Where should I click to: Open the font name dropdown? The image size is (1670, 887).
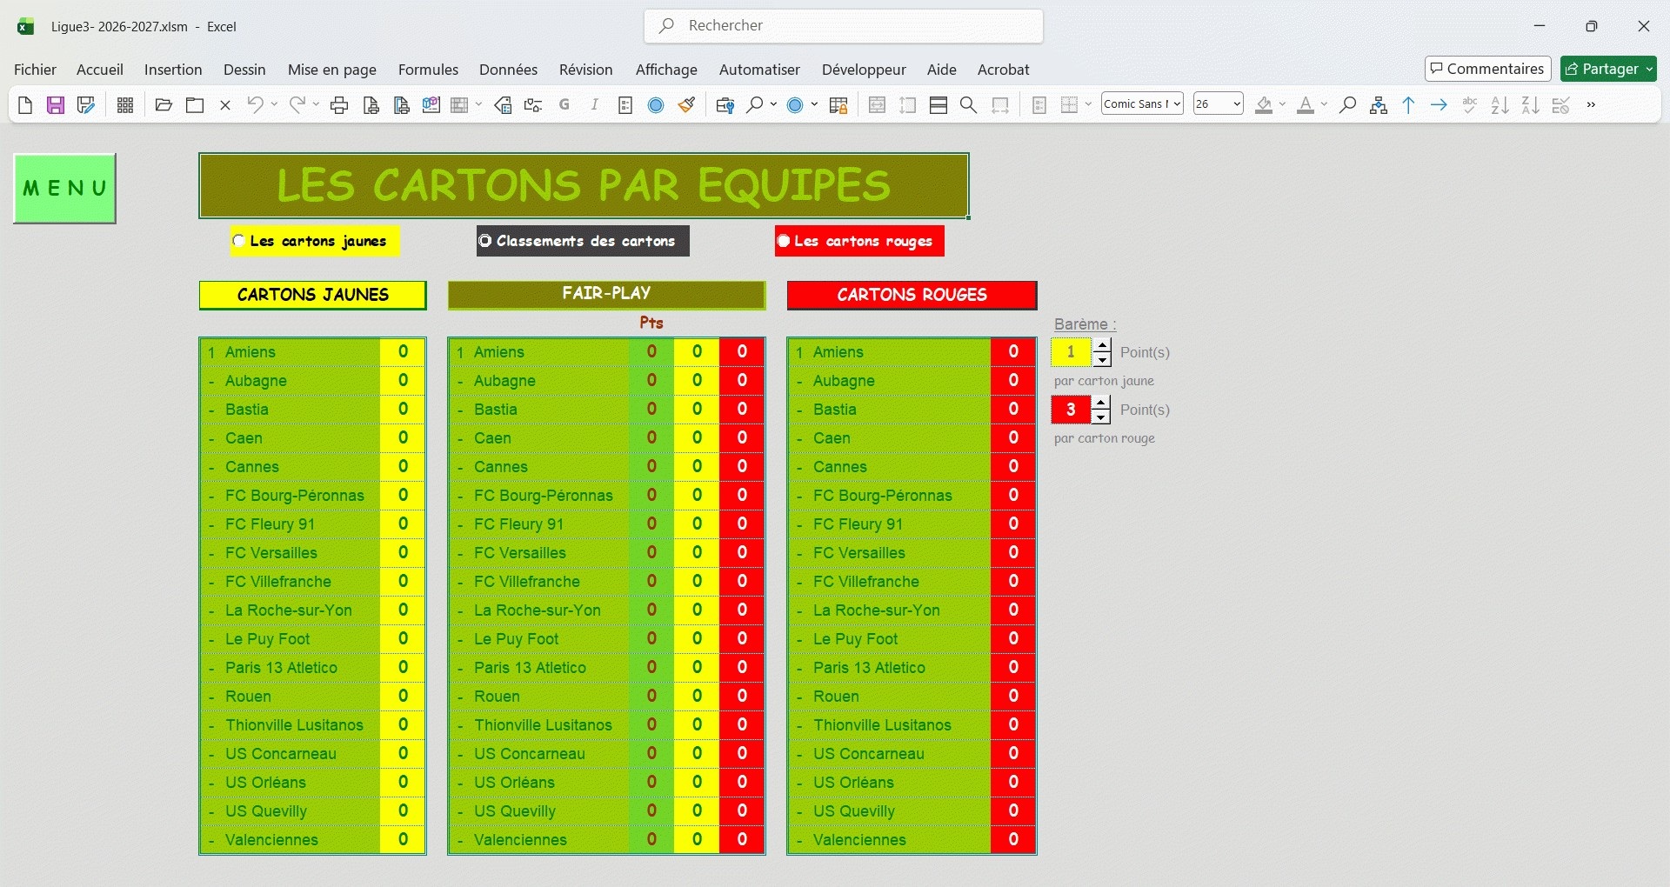tap(1177, 104)
